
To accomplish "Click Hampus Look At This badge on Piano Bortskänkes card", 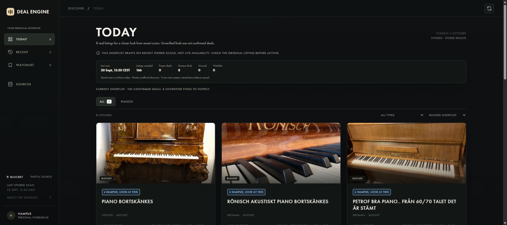I will pos(121,192).
